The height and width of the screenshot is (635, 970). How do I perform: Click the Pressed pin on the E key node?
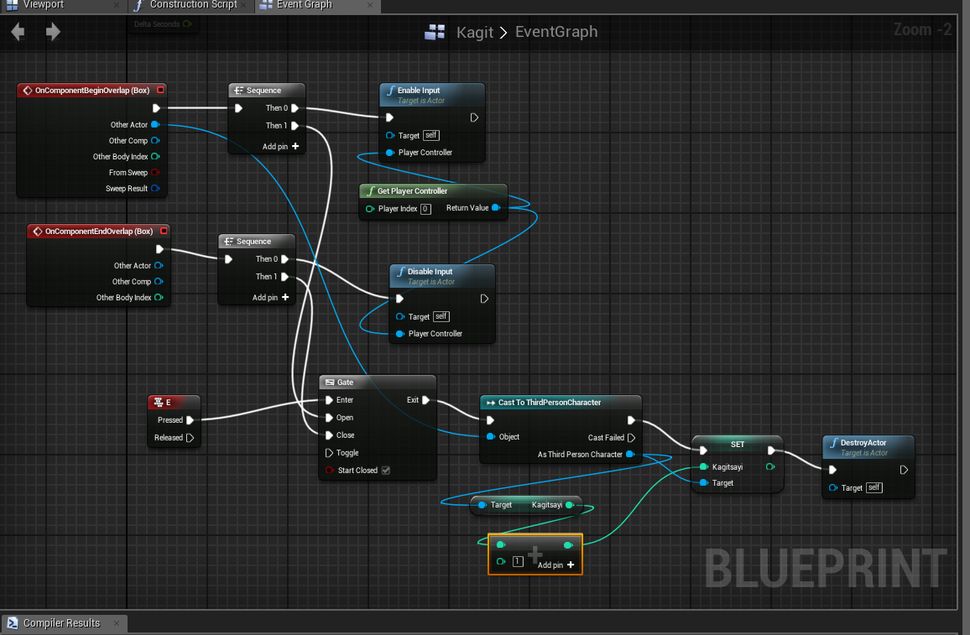point(190,419)
